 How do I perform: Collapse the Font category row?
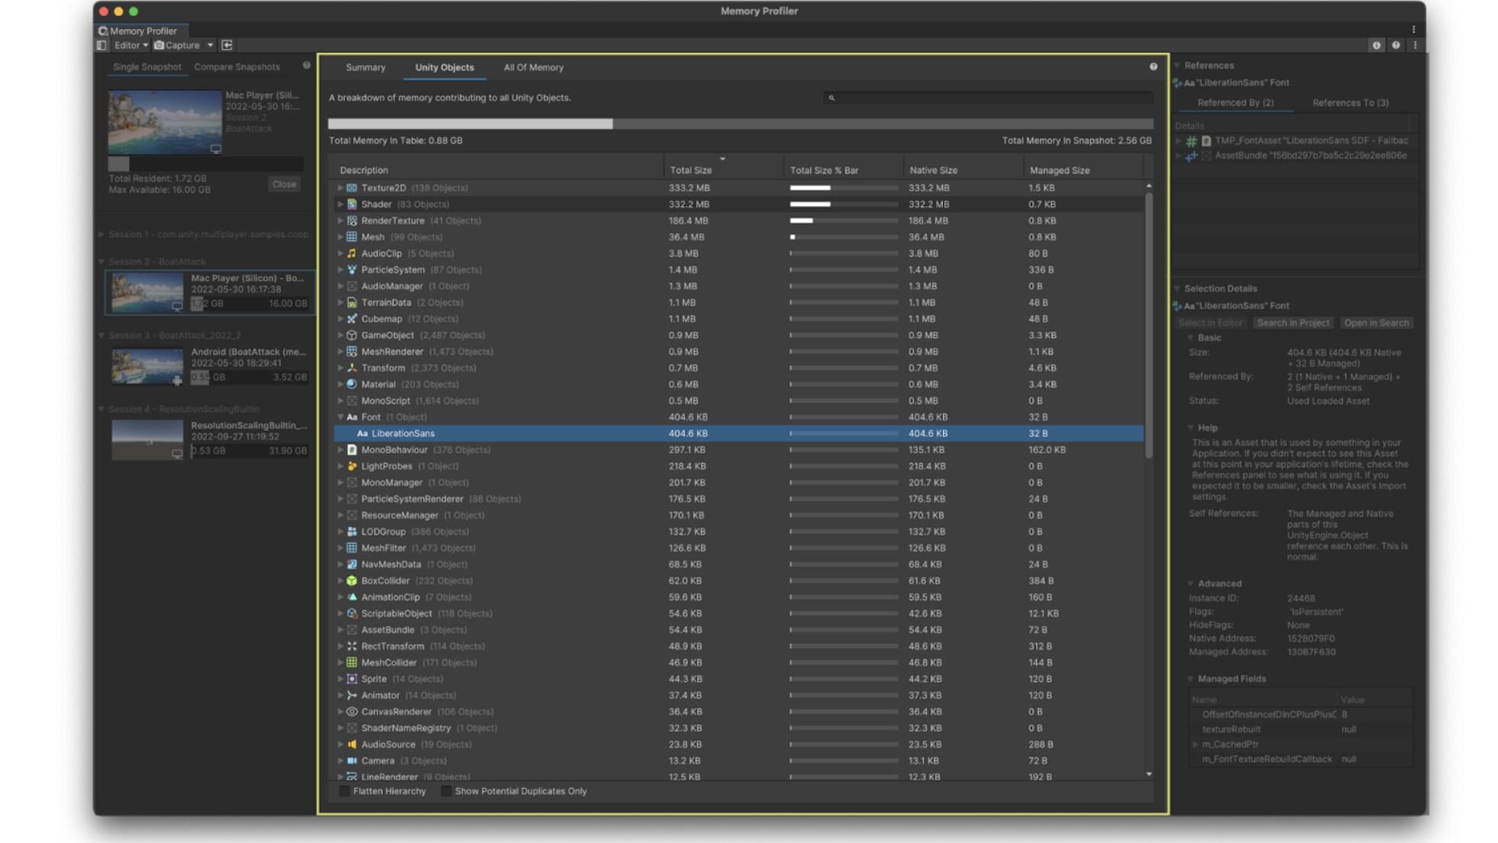(339, 417)
